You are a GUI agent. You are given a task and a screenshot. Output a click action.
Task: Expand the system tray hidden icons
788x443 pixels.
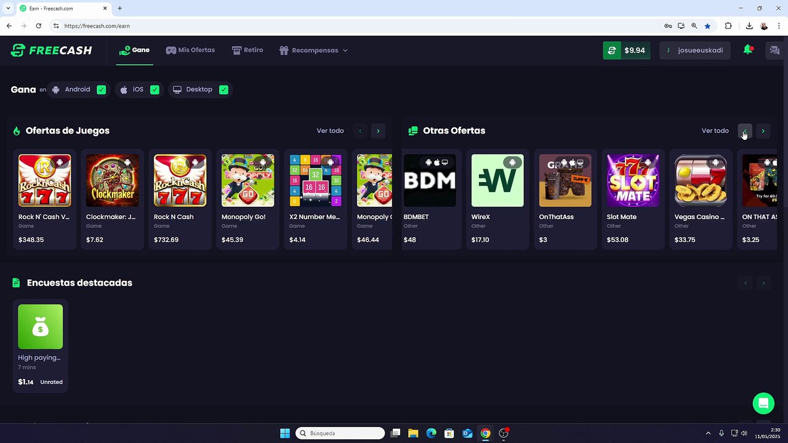[708, 433]
